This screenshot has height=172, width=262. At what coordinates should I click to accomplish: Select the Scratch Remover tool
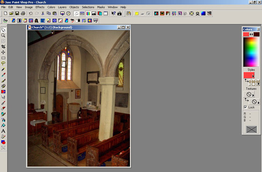[3, 103]
